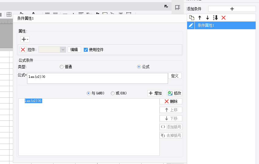Click the pencil edit icon beside 条件属性1

[x=191, y=25]
